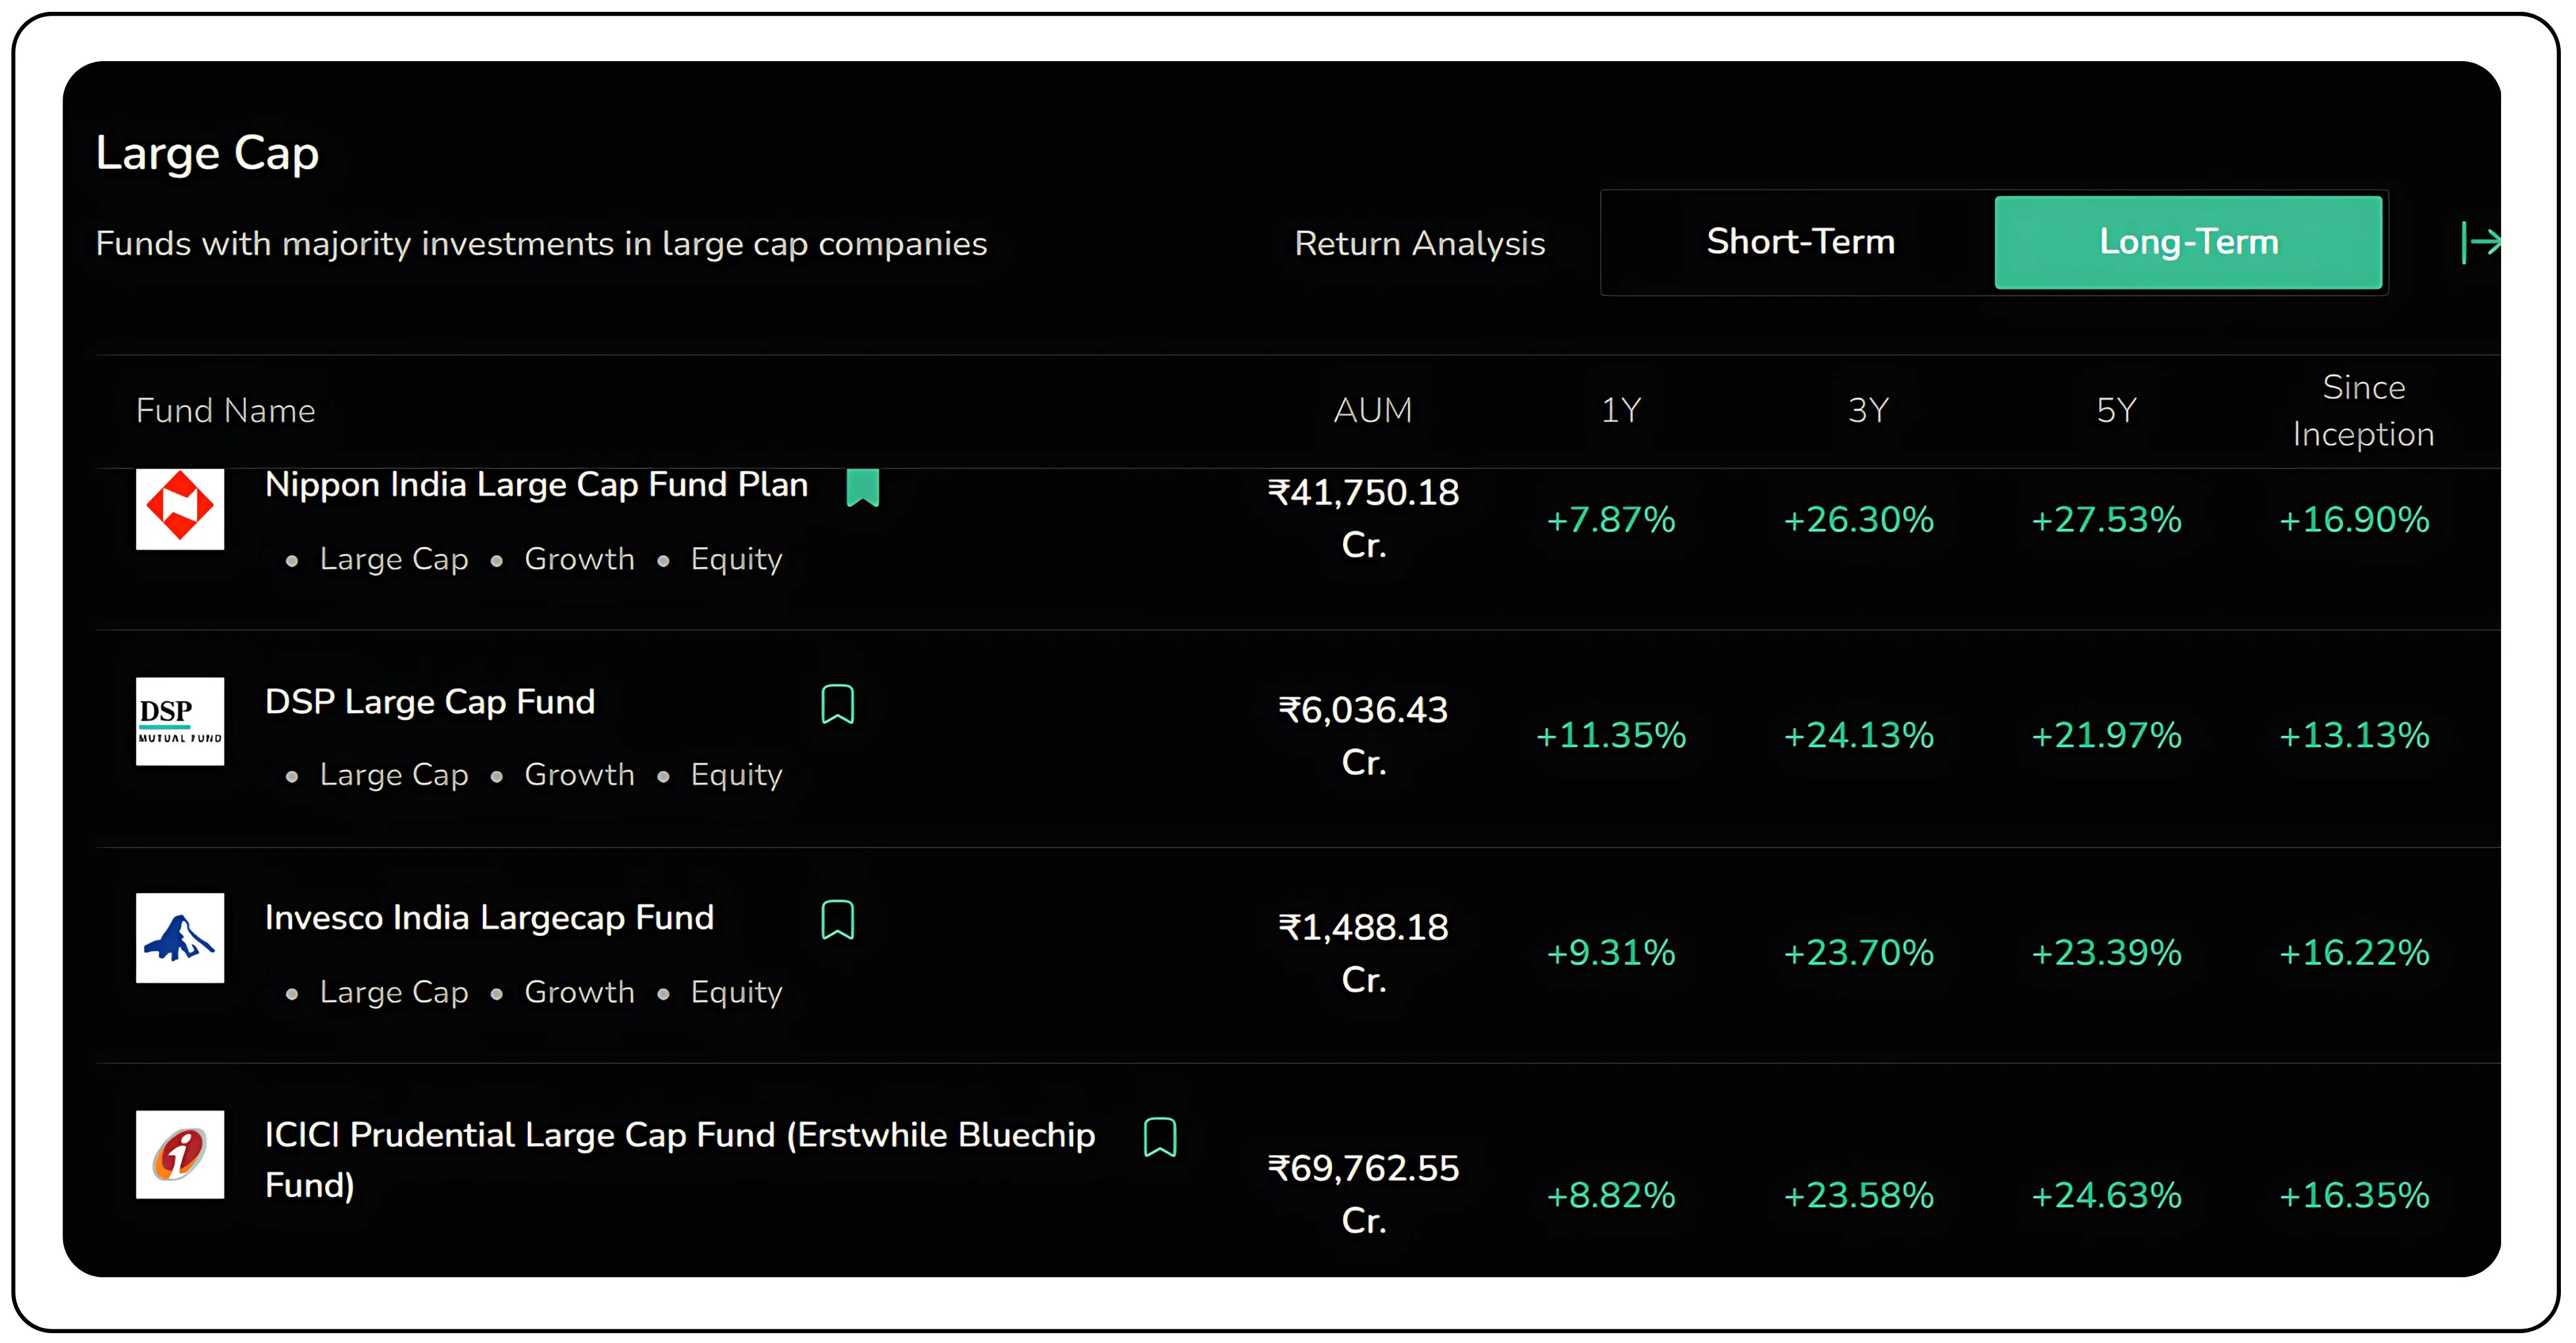This screenshot has height=1343, width=2576.
Task: Click the +16.22% since inception value
Action: pos(2354,952)
